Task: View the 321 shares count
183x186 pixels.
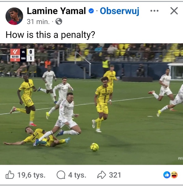Action: (115, 175)
